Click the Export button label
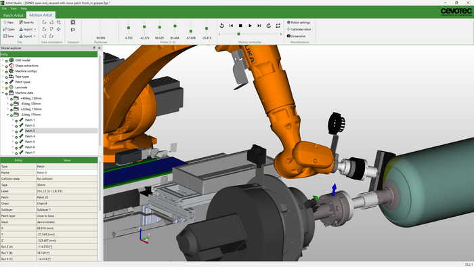This screenshot has width=474, height=267. click(28, 37)
